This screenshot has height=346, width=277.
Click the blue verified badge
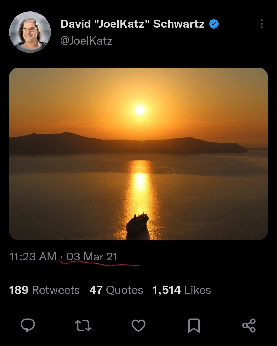214,24
